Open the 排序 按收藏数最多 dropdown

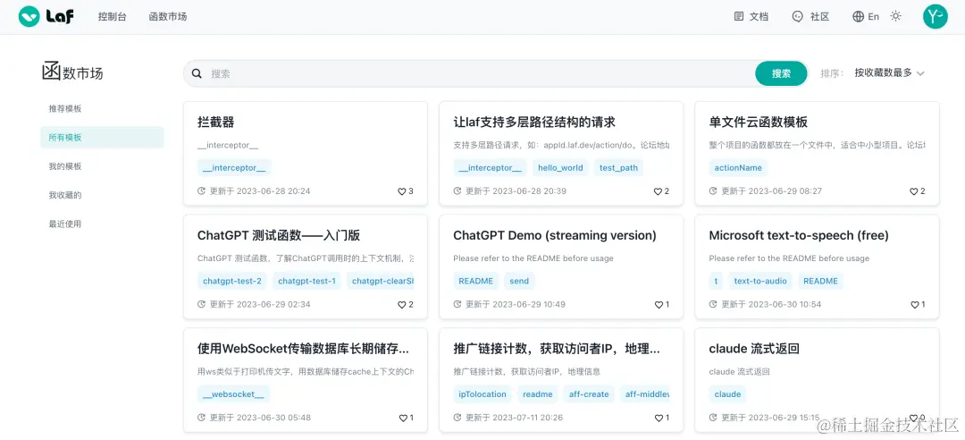(889, 73)
